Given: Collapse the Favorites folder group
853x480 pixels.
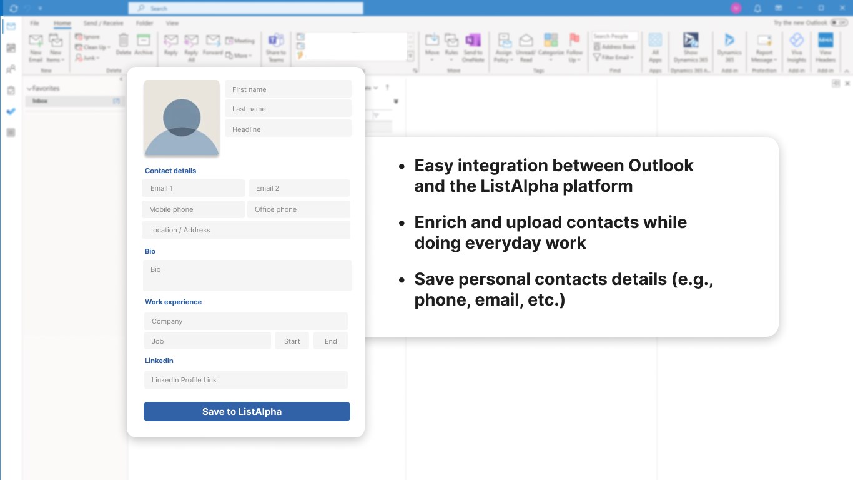Looking at the screenshot, I should 29,89.
